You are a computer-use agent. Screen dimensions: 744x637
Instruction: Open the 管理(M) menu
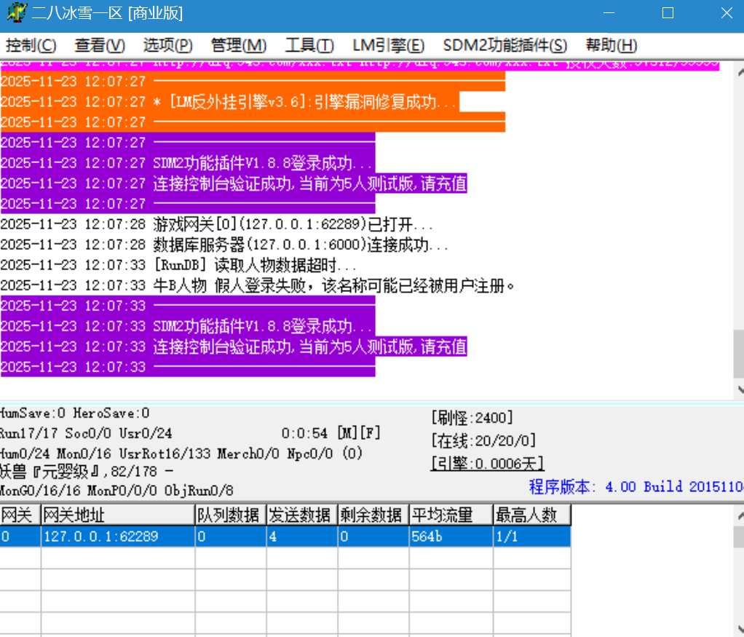pyautogui.click(x=239, y=45)
